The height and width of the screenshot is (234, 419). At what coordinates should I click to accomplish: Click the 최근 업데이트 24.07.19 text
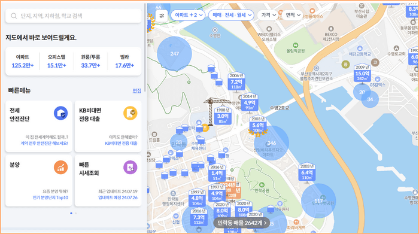pos(118,192)
